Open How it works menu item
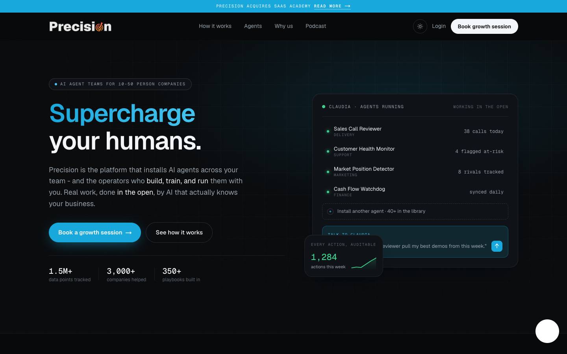This screenshot has width=567, height=354. (x=215, y=26)
